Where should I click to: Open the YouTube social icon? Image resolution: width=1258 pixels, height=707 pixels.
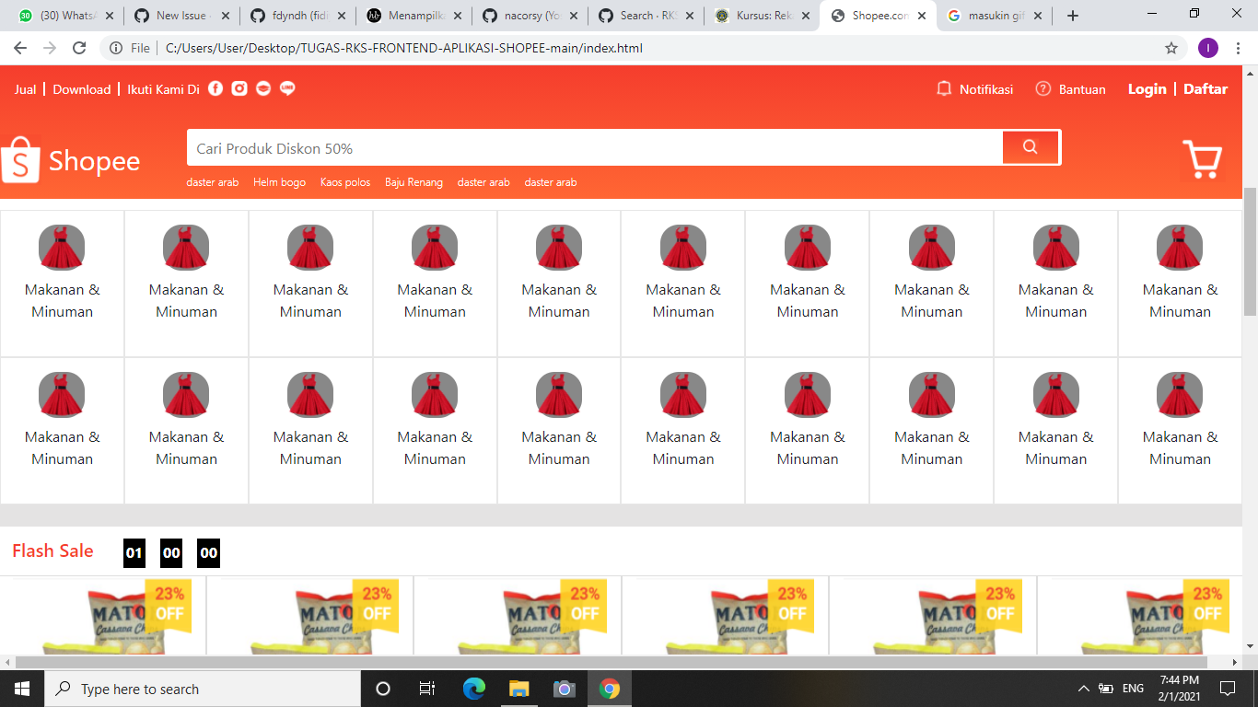pyautogui.click(x=262, y=88)
